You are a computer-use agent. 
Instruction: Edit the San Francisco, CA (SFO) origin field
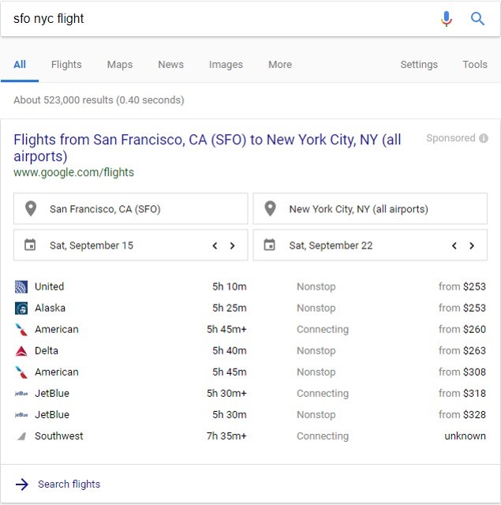tap(131, 208)
